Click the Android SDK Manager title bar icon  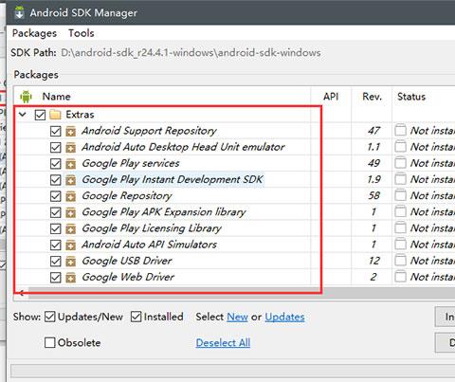(20, 12)
